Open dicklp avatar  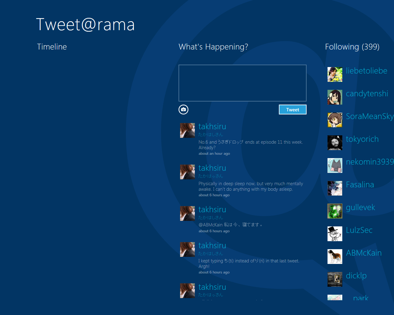tap(335, 279)
